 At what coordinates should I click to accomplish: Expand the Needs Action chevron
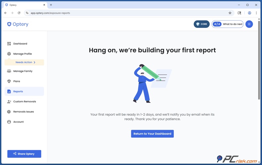(x=34, y=62)
